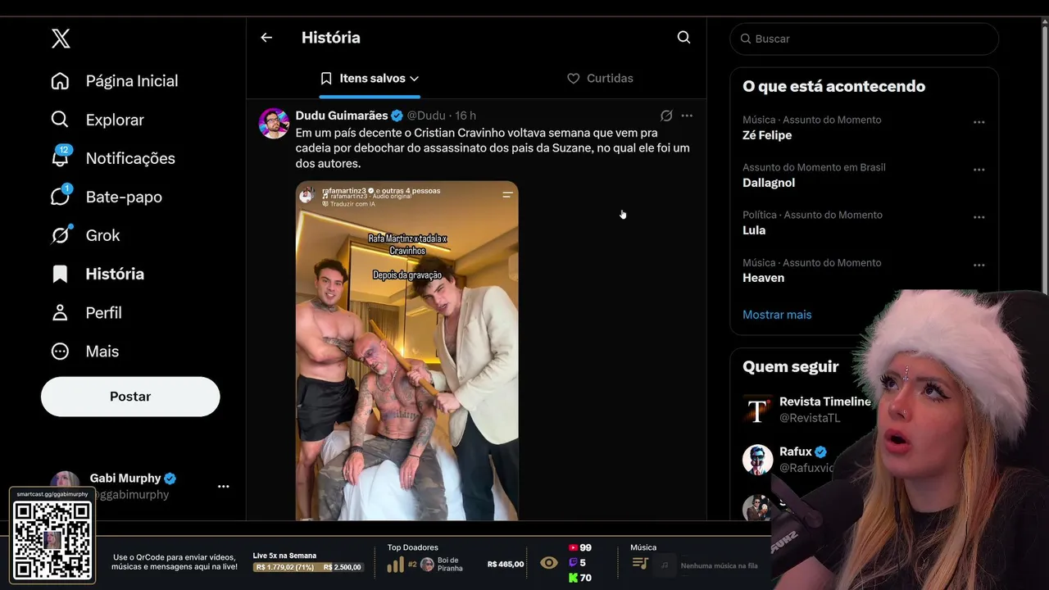Viewport: 1049px width, 590px height.
Task: Go back using the arrow beside História
Action: point(266,38)
